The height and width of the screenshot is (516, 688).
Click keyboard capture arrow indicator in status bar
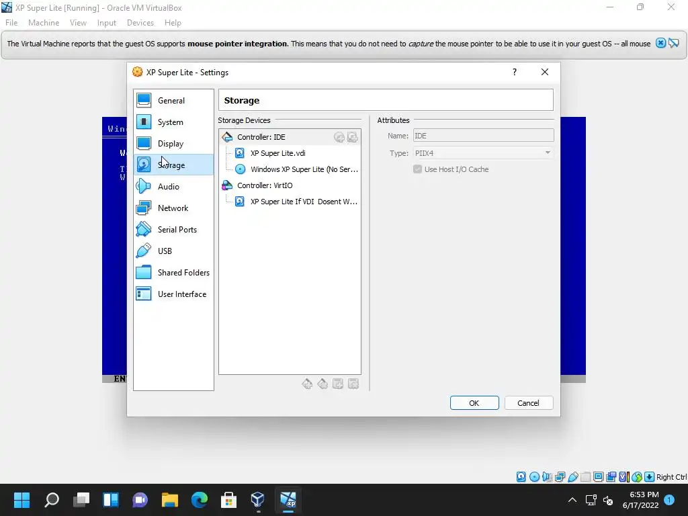[x=650, y=477]
